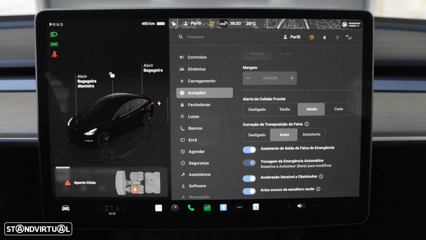Set lane departure correction to Desligado
Image resolution: width=426 pixels, height=240 pixels.
pos(257,135)
